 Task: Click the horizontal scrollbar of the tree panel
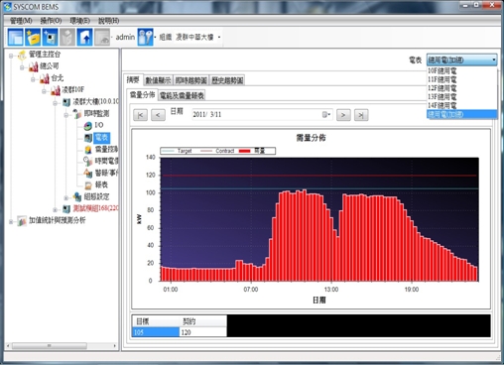tap(62, 346)
